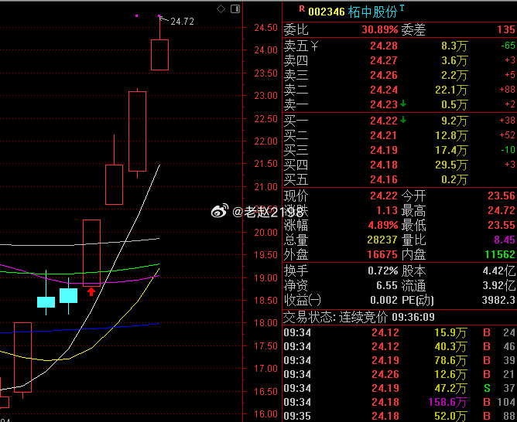Click the 78.6万 trade at 24.19
The width and height of the screenshot is (517, 422).
pos(400,360)
